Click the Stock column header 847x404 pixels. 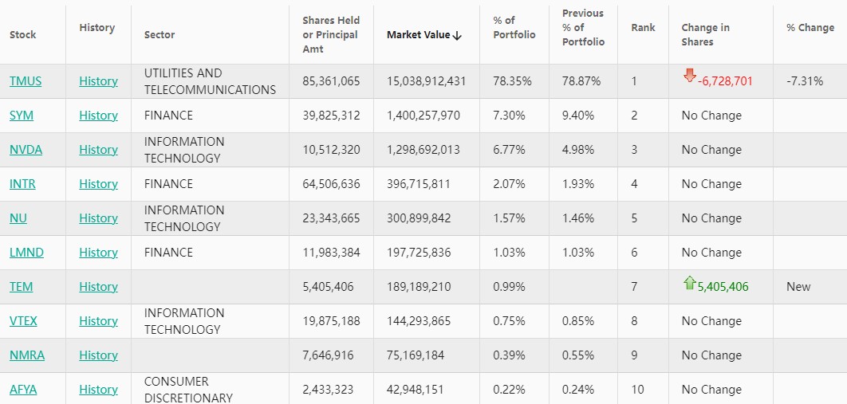(x=23, y=35)
